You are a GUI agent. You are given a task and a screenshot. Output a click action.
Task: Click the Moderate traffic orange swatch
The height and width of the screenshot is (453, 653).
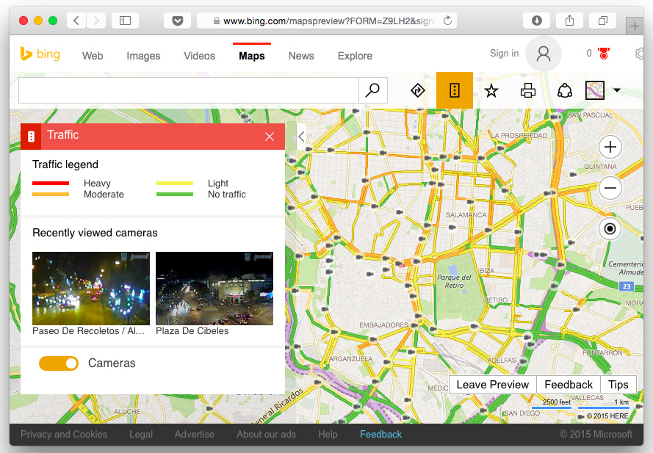click(51, 194)
